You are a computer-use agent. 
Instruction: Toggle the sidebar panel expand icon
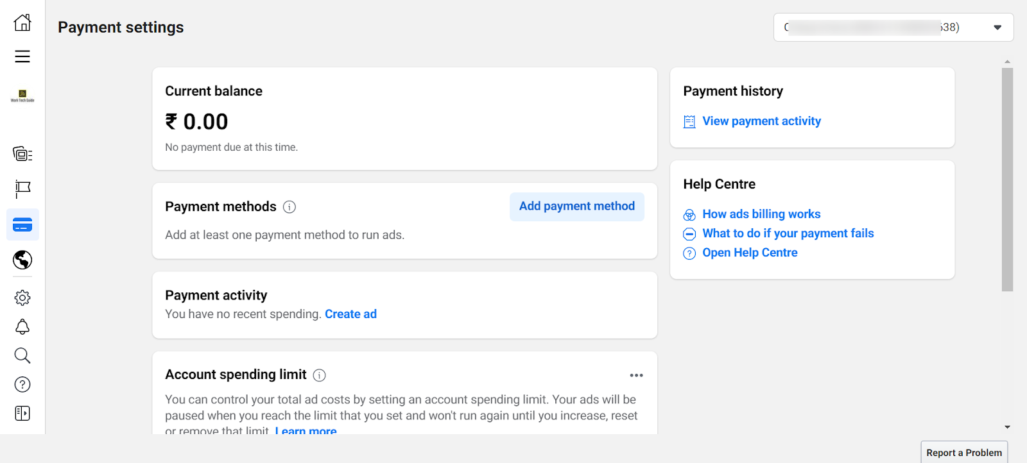click(x=22, y=413)
